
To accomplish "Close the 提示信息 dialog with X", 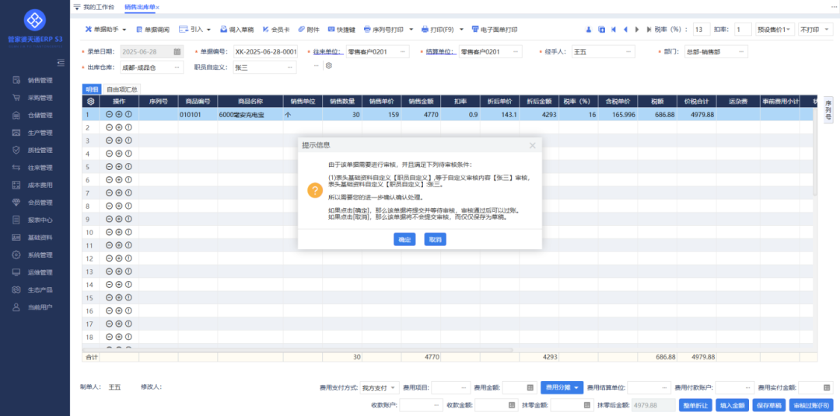I will [x=532, y=145].
